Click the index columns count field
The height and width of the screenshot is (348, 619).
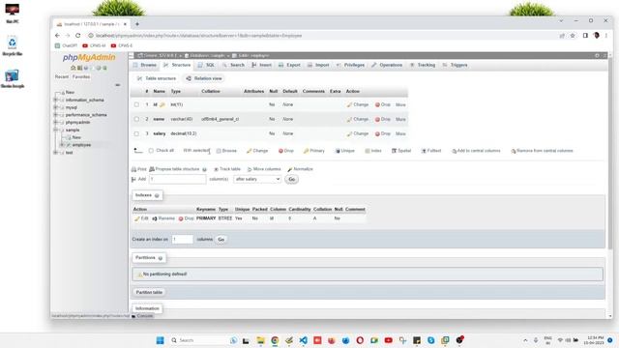pos(183,240)
